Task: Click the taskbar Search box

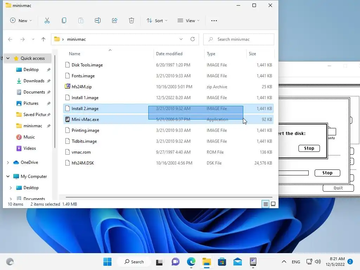Action: coord(134,262)
